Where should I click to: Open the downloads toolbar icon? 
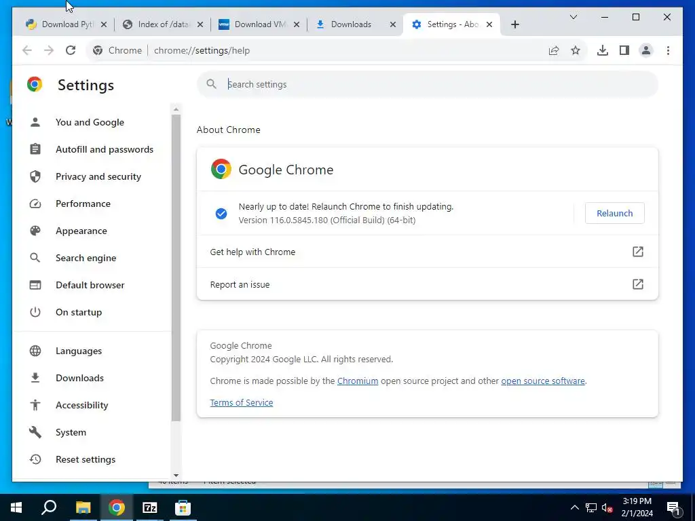pyautogui.click(x=603, y=50)
